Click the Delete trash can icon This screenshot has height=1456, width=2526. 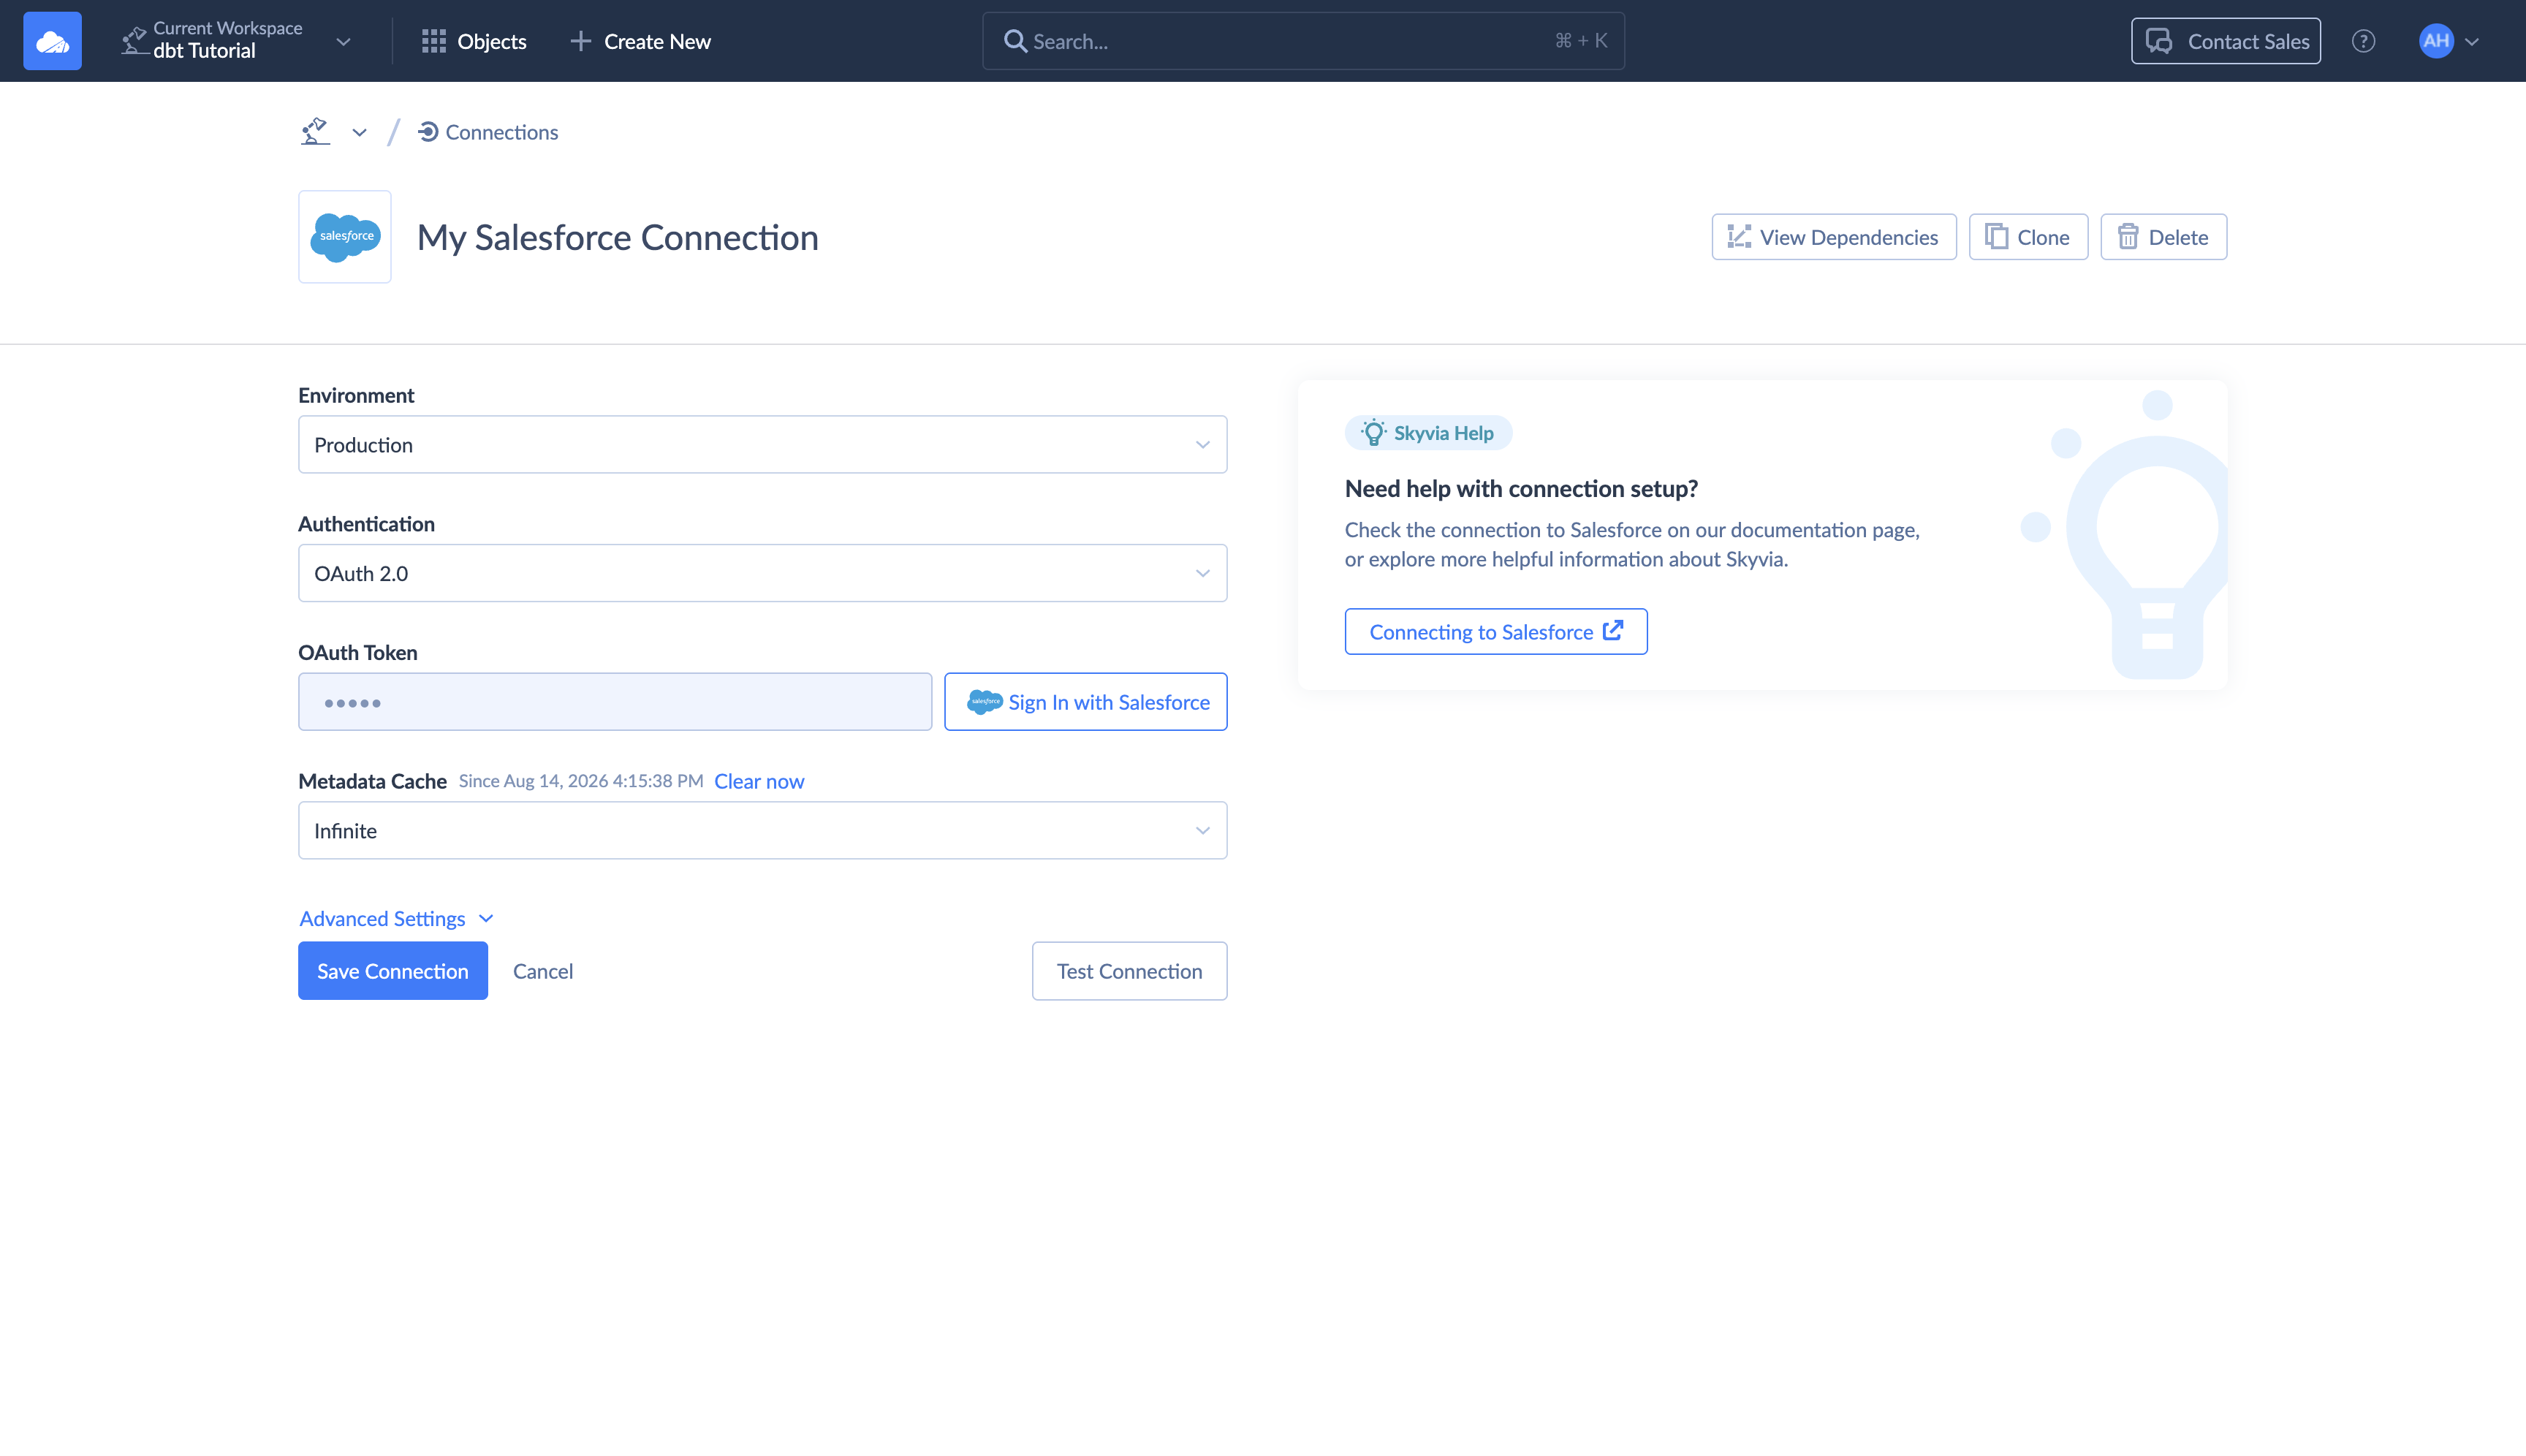pos(2128,237)
